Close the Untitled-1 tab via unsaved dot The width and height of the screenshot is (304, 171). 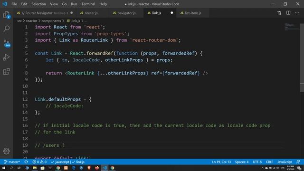(72, 13)
